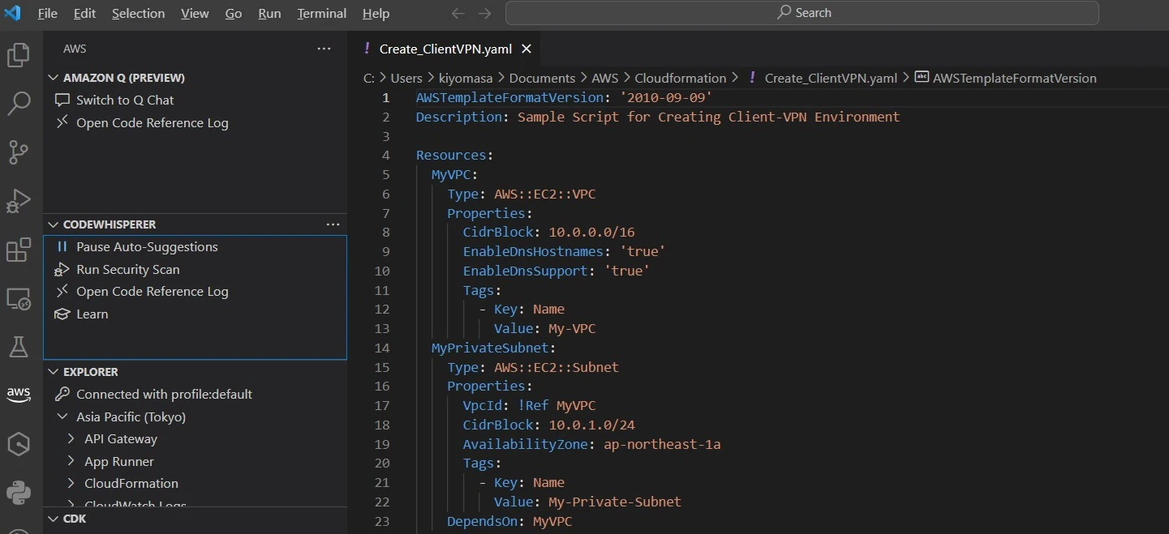The image size is (1169, 534).
Task: Click the My-Private-Subnet tag value
Action: coord(615,502)
